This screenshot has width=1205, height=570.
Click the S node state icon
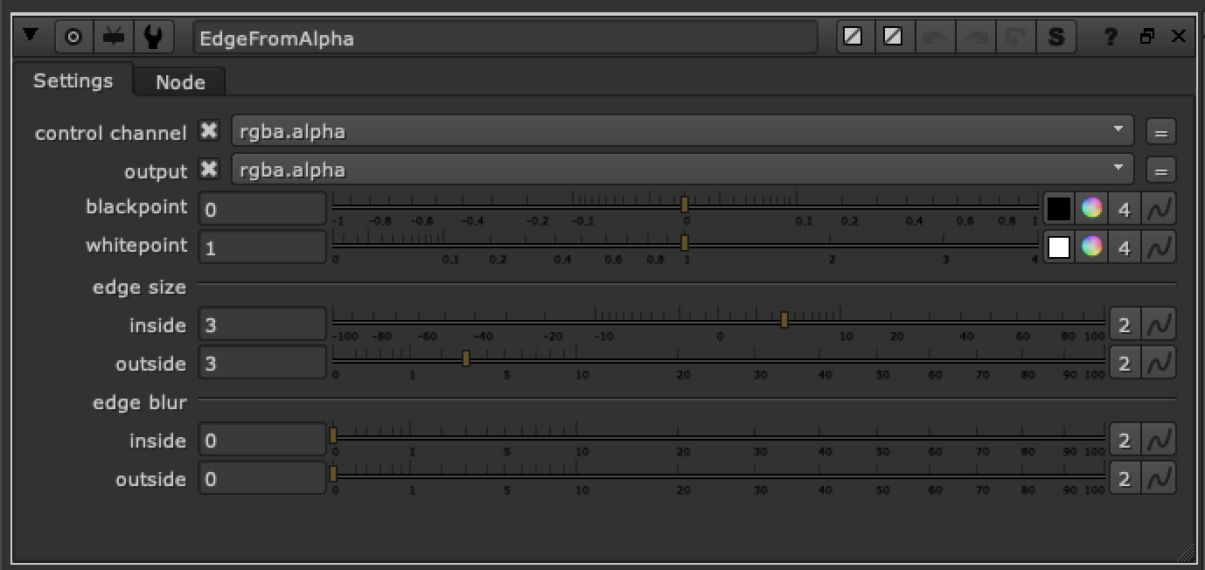tap(1056, 36)
